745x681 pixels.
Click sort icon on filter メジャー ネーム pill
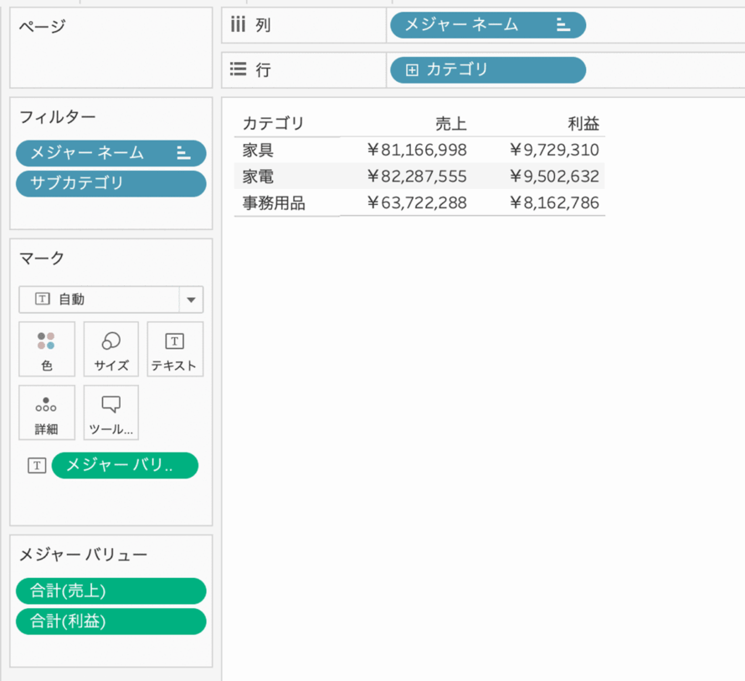183,153
